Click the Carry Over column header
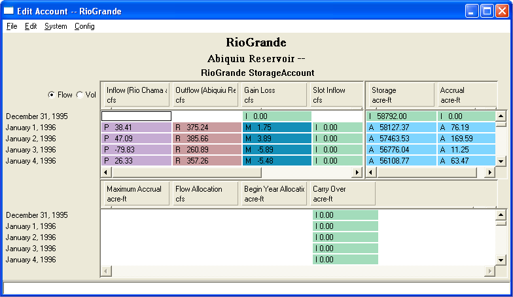The height and width of the screenshot is (297, 513). click(x=343, y=194)
